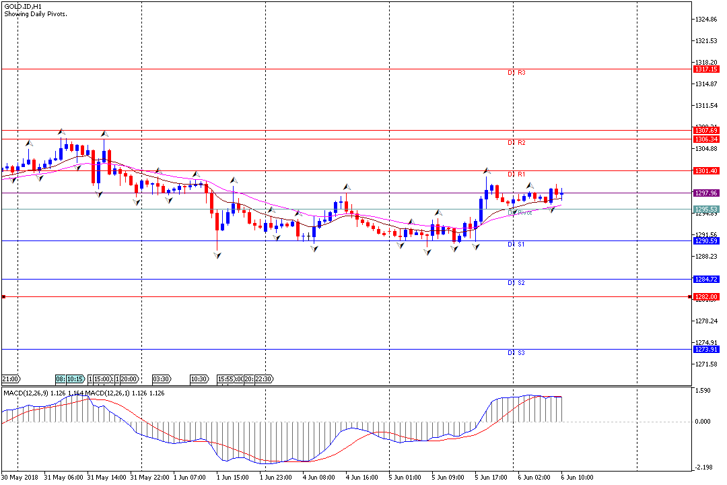Grab the left anchor of the 1282.00 line
Image resolution: width=727 pixels, height=485 pixels.
[4, 297]
